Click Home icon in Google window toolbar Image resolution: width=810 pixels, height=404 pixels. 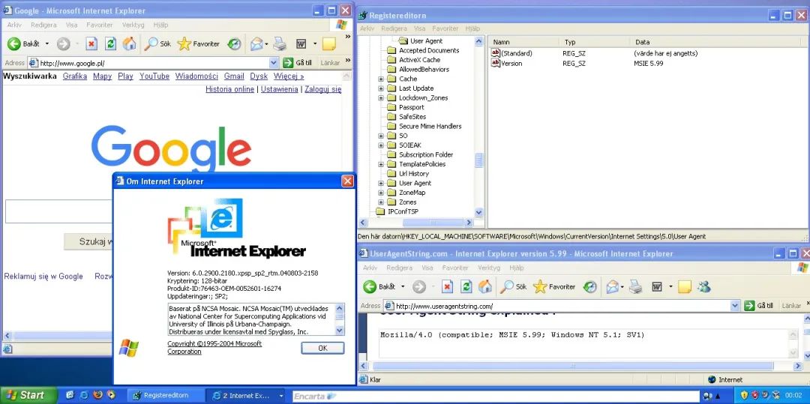tap(130, 44)
